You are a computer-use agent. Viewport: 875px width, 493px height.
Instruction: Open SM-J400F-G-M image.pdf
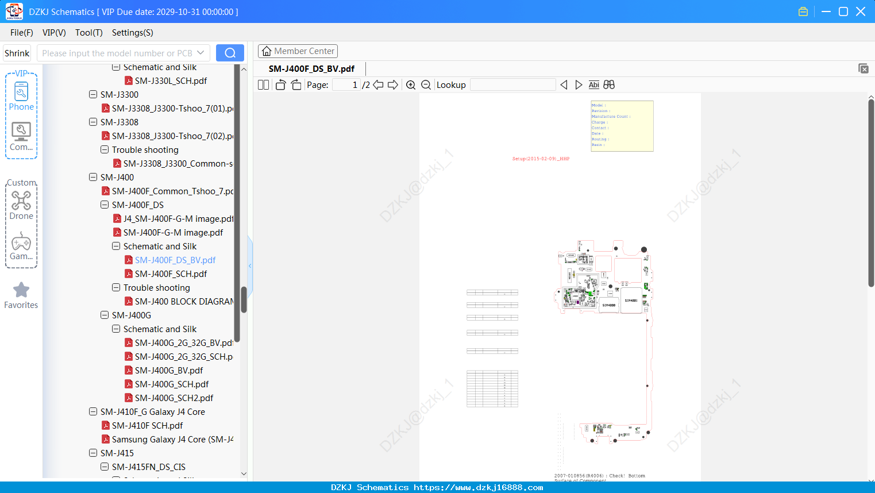(x=168, y=233)
